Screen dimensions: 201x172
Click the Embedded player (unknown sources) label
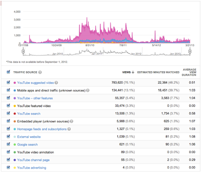(43, 121)
